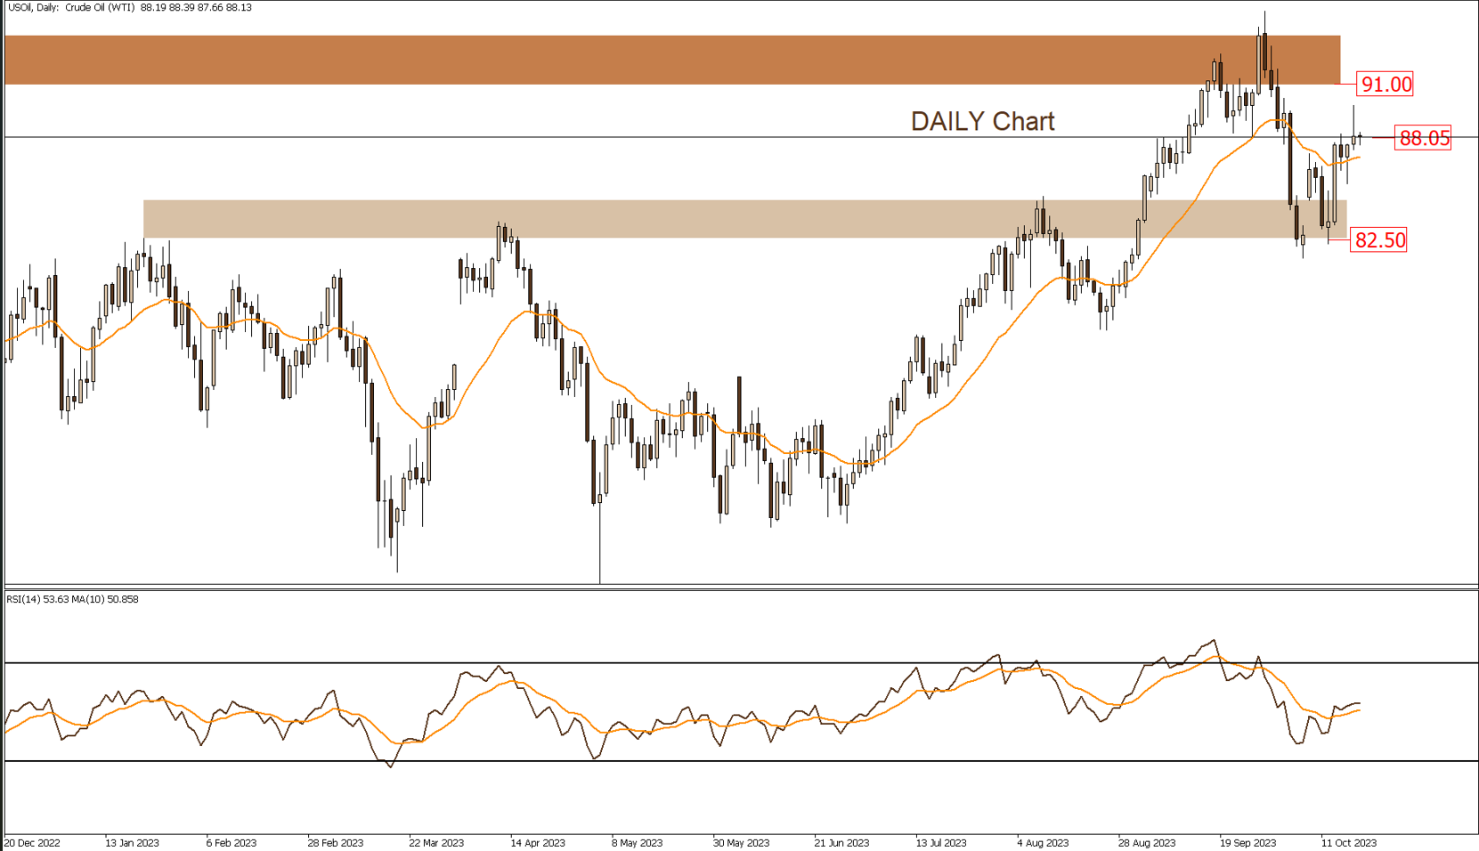Click the 13 Jan 2023 date label

(132, 842)
